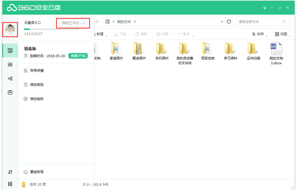
Task: Click the three-bar menu icon at sidebar bottom
Action: 10,184
